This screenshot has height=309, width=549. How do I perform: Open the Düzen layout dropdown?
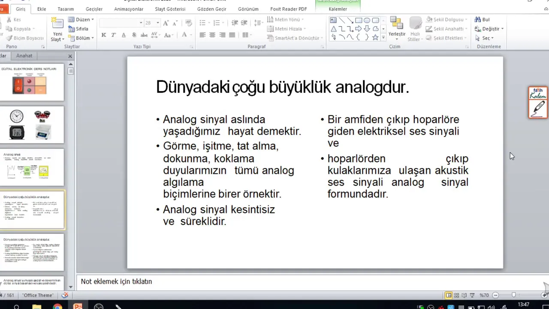point(81,20)
